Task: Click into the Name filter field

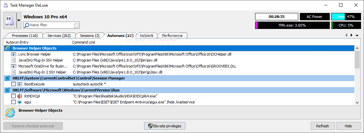Action: tap(51, 25)
